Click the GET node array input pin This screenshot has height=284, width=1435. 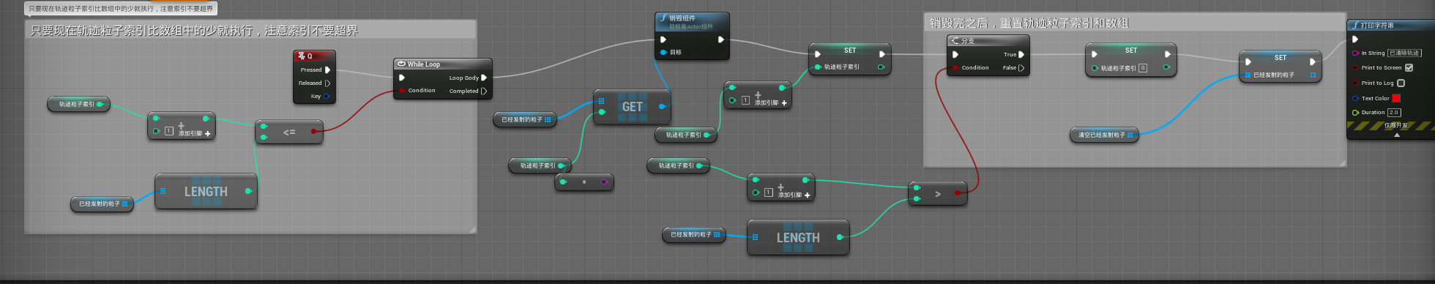tap(601, 102)
